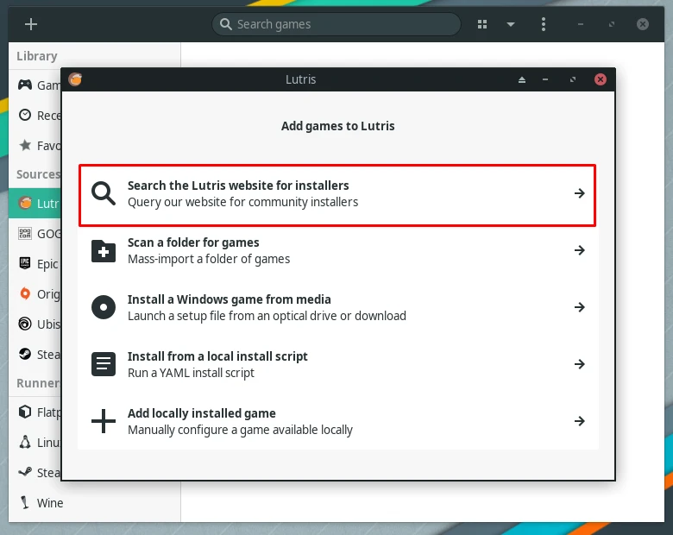This screenshot has height=535, width=673.
Task: Click 'Mass-import a folder of games' text
Action: point(209,259)
